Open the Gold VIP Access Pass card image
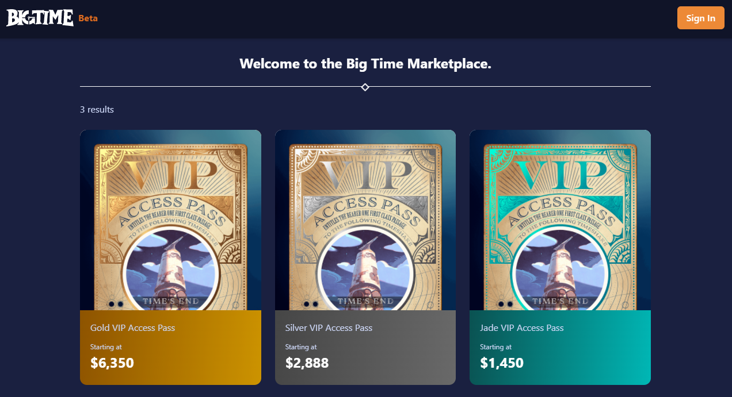The height and width of the screenshot is (397, 732). [170, 220]
